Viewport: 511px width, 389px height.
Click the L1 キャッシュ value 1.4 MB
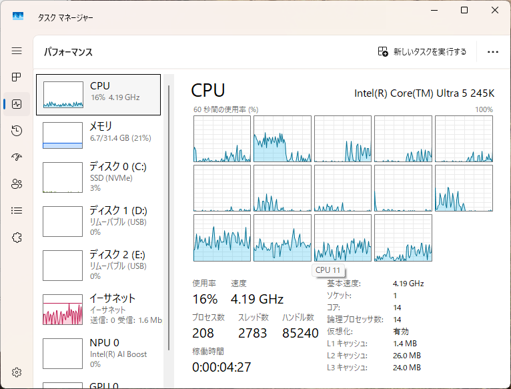tap(405, 344)
